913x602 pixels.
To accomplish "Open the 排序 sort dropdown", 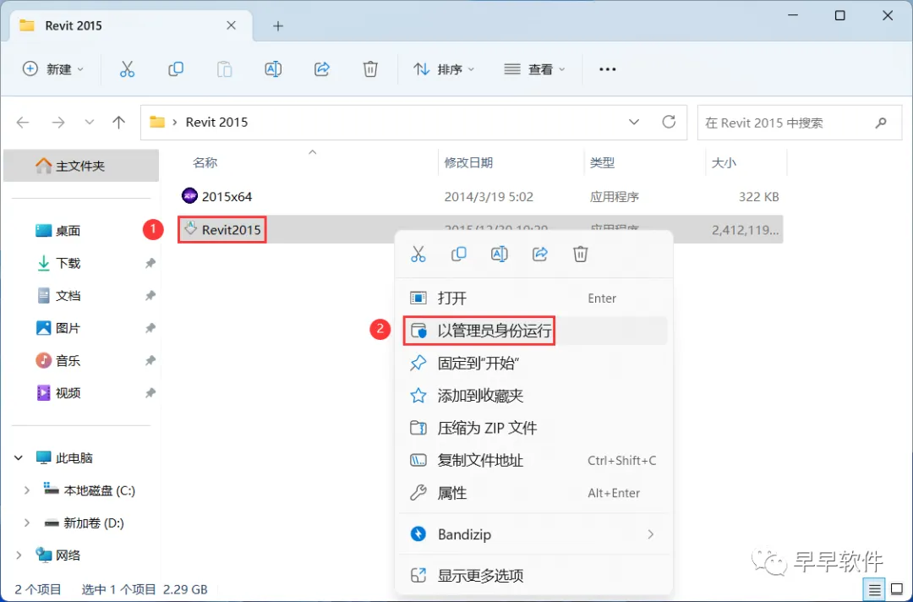I will click(444, 69).
